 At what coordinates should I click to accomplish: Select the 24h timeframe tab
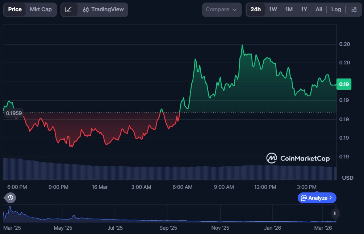tap(255, 9)
